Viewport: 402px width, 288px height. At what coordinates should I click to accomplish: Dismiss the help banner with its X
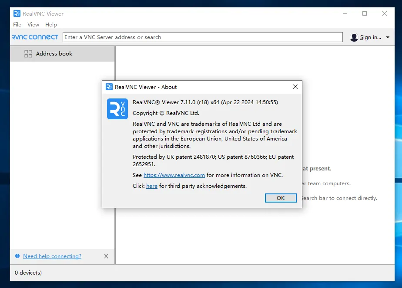106,256
